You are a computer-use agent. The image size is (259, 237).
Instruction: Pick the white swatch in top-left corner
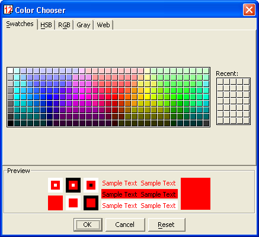coord(10,71)
